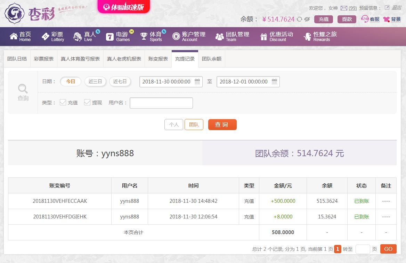Click the 团队余额：514.7624 元 text
The width and height of the screenshot is (406, 263).
(300, 153)
